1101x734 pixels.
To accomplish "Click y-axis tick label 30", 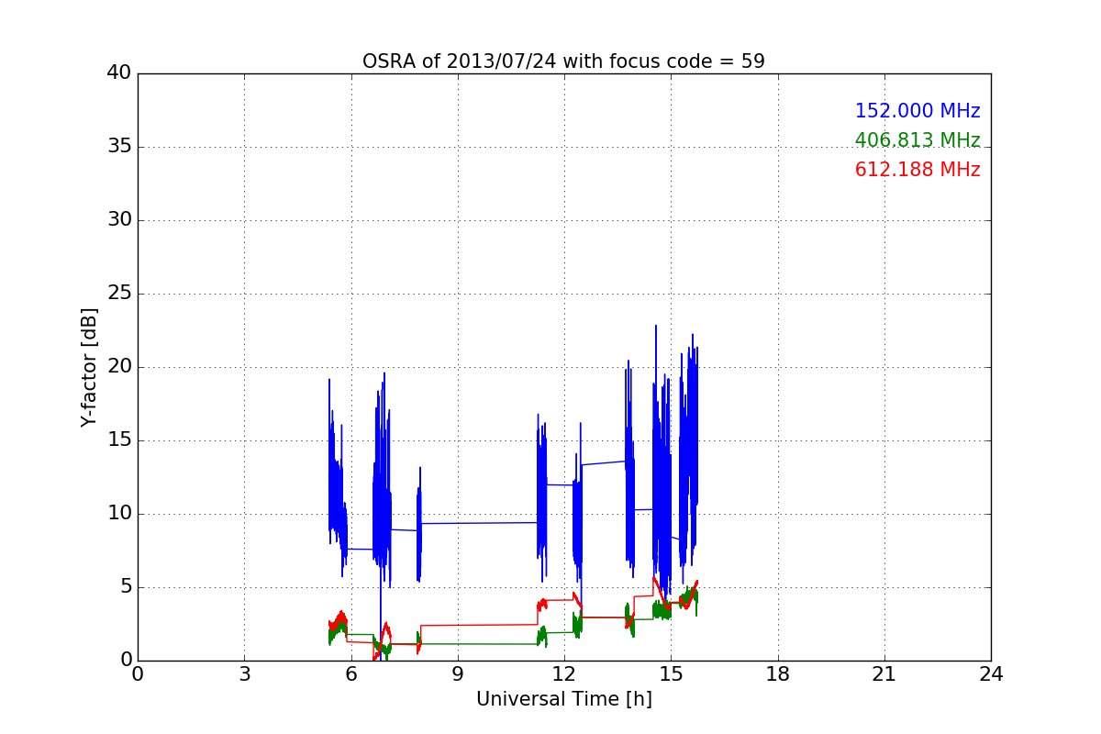I will (x=119, y=220).
